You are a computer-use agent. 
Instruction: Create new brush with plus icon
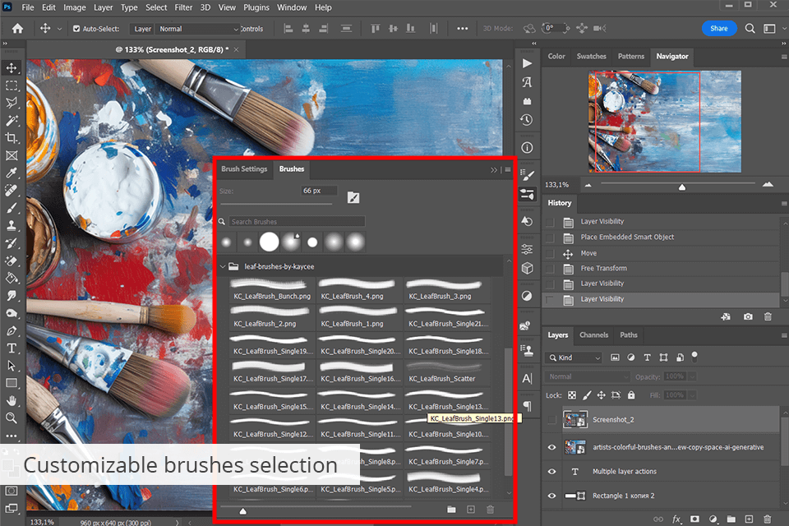coord(470,510)
